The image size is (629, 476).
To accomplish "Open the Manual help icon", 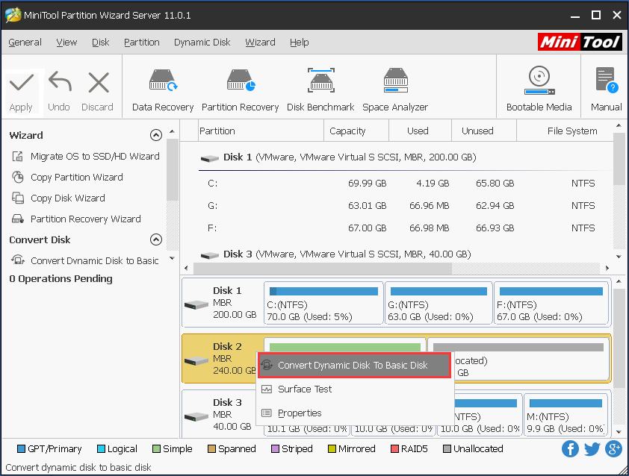I will click(607, 80).
